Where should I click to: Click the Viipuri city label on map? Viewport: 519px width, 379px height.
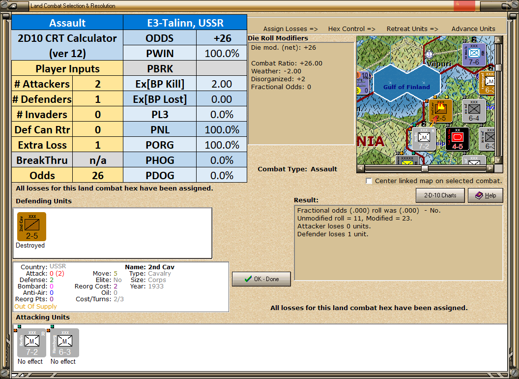click(x=438, y=64)
